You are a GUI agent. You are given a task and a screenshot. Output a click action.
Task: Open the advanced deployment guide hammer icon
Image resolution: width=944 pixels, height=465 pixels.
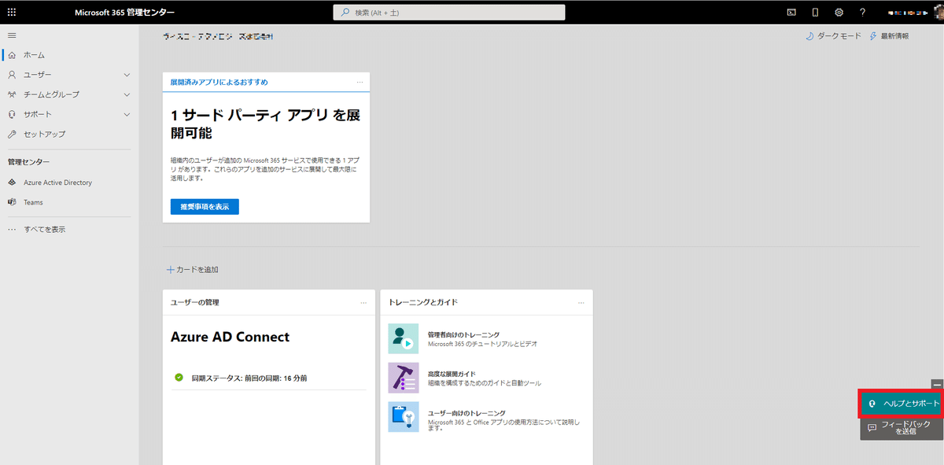tap(404, 378)
